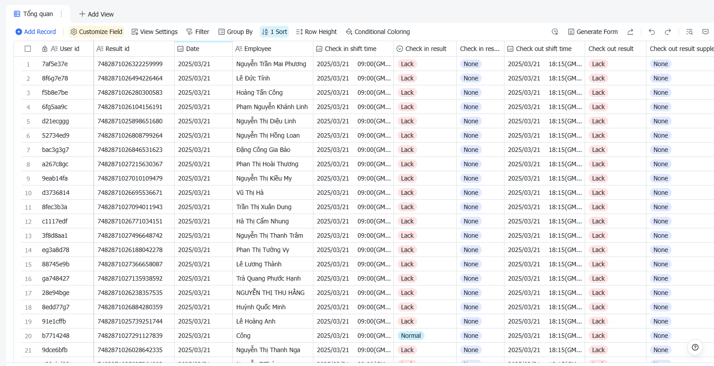
Task: Click the Result id column header
Action: (x=134, y=49)
